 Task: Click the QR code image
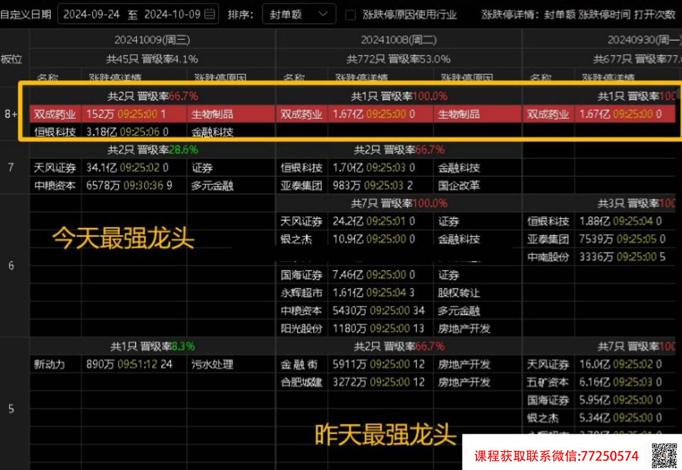664,456
